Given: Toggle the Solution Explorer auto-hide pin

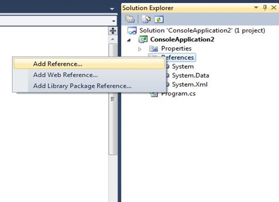Looking at the screenshot, I should tap(265, 7).
